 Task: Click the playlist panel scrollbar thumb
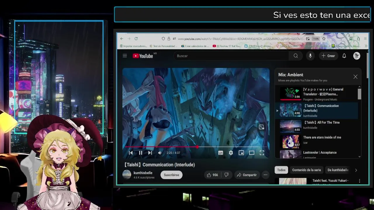[x=359, y=94]
